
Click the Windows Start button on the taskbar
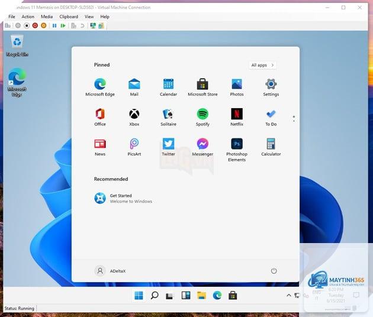pos(139,296)
